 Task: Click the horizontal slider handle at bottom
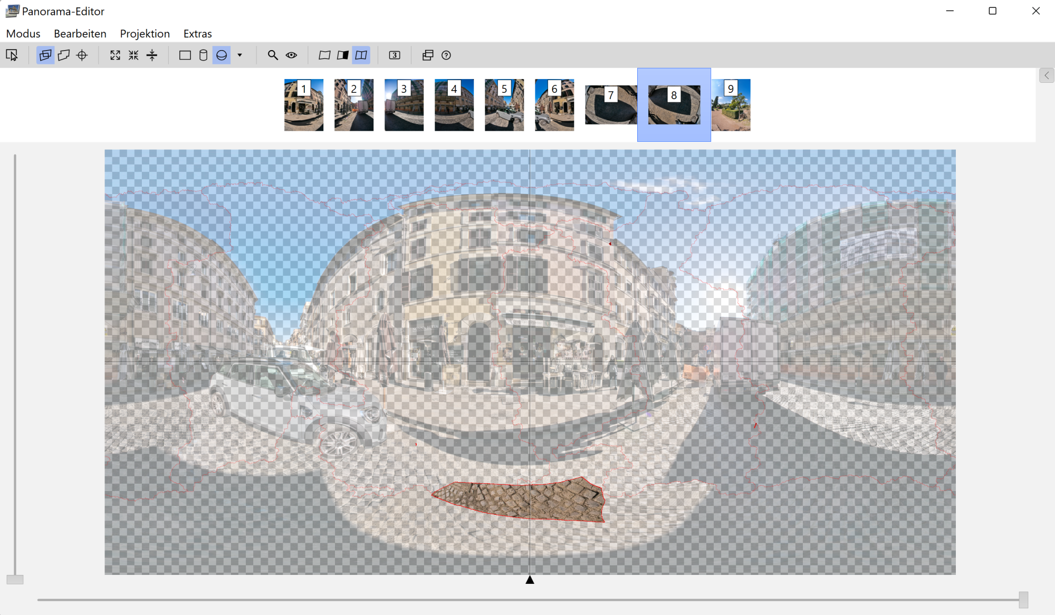pos(1023,600)
